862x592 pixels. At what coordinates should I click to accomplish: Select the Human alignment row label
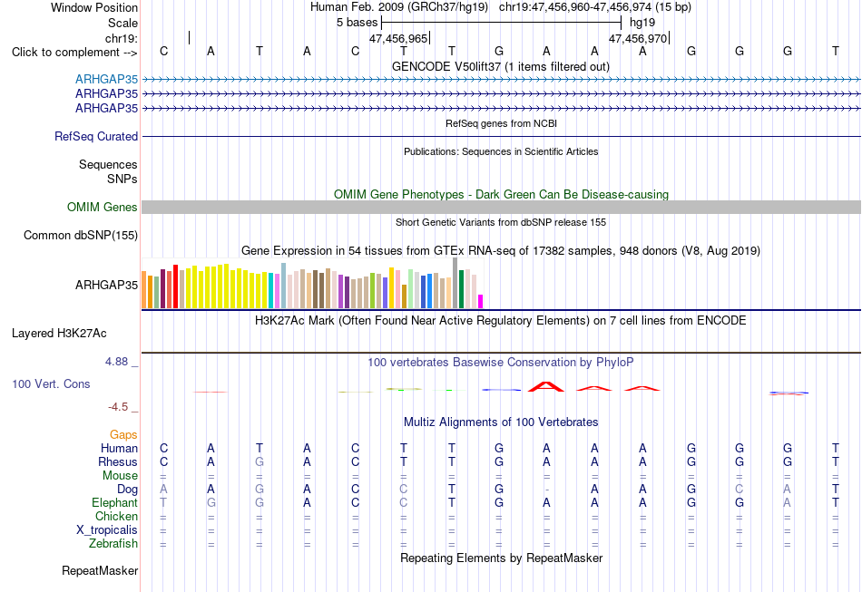[x=119, y=449]
